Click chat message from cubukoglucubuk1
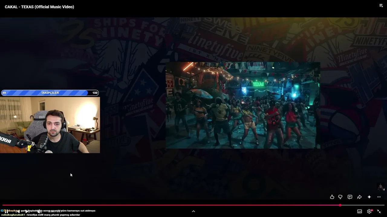This screenshot has height=217, width=387. [x=41, y=215]
